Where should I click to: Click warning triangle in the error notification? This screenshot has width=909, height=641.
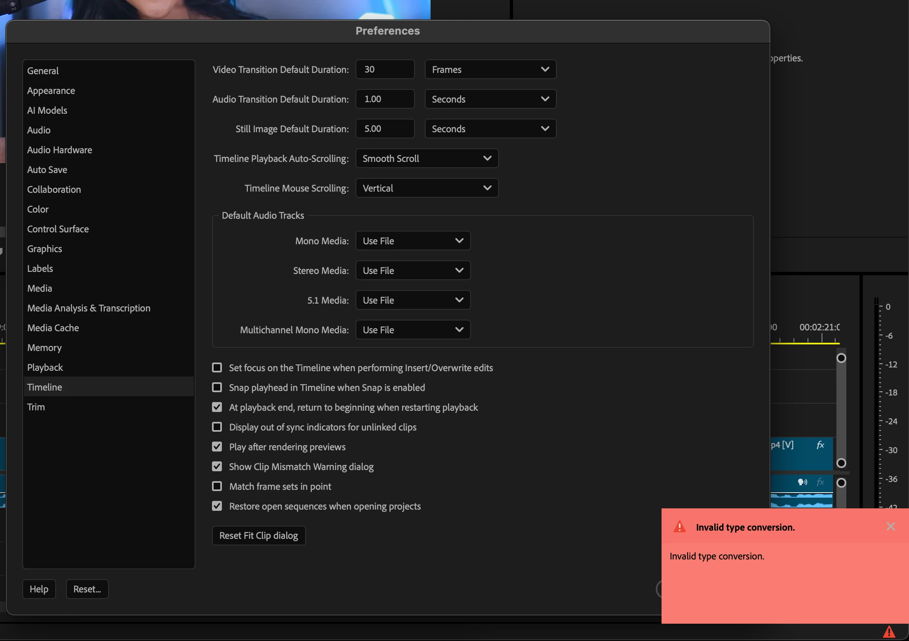[x=679, y=527]
